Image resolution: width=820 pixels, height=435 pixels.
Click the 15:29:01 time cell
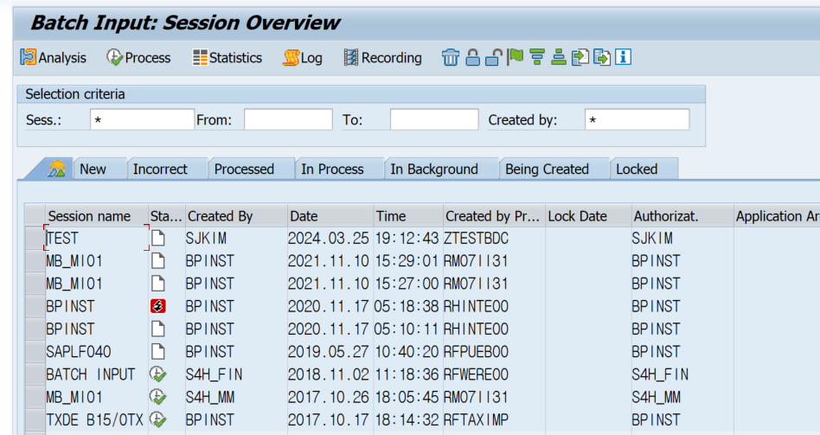(407, 261)
